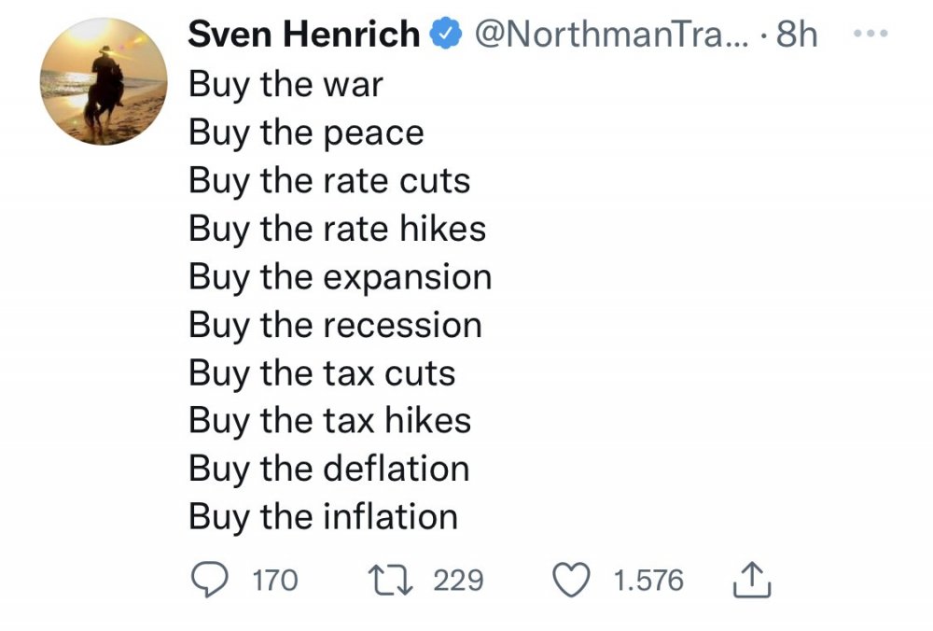Click the "Buy the peace" text line
This screenshot has height=631, width=933.
click(306, 133)
